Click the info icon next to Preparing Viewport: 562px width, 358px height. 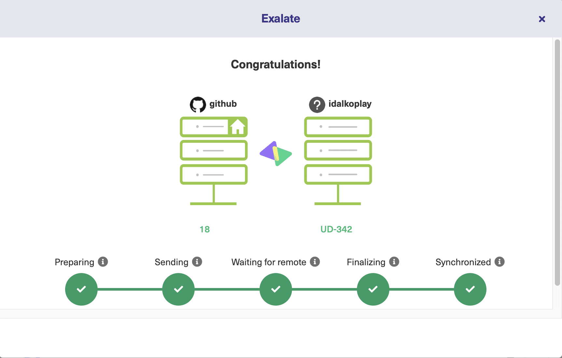(103, 262)
